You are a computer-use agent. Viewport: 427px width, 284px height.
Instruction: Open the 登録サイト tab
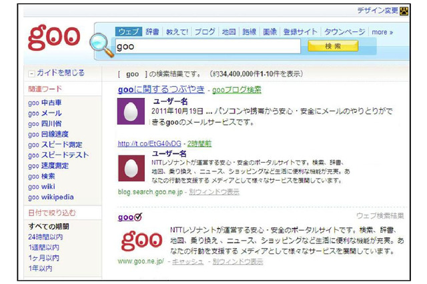pos(300,32)
